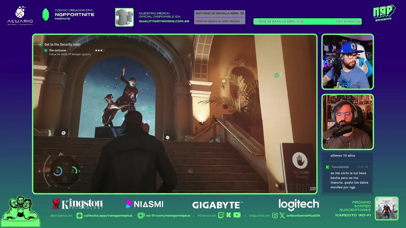Click the "Nuestro merch oficial disponible en" text
This screenshot has width=406, height=228.
[160, 15]
